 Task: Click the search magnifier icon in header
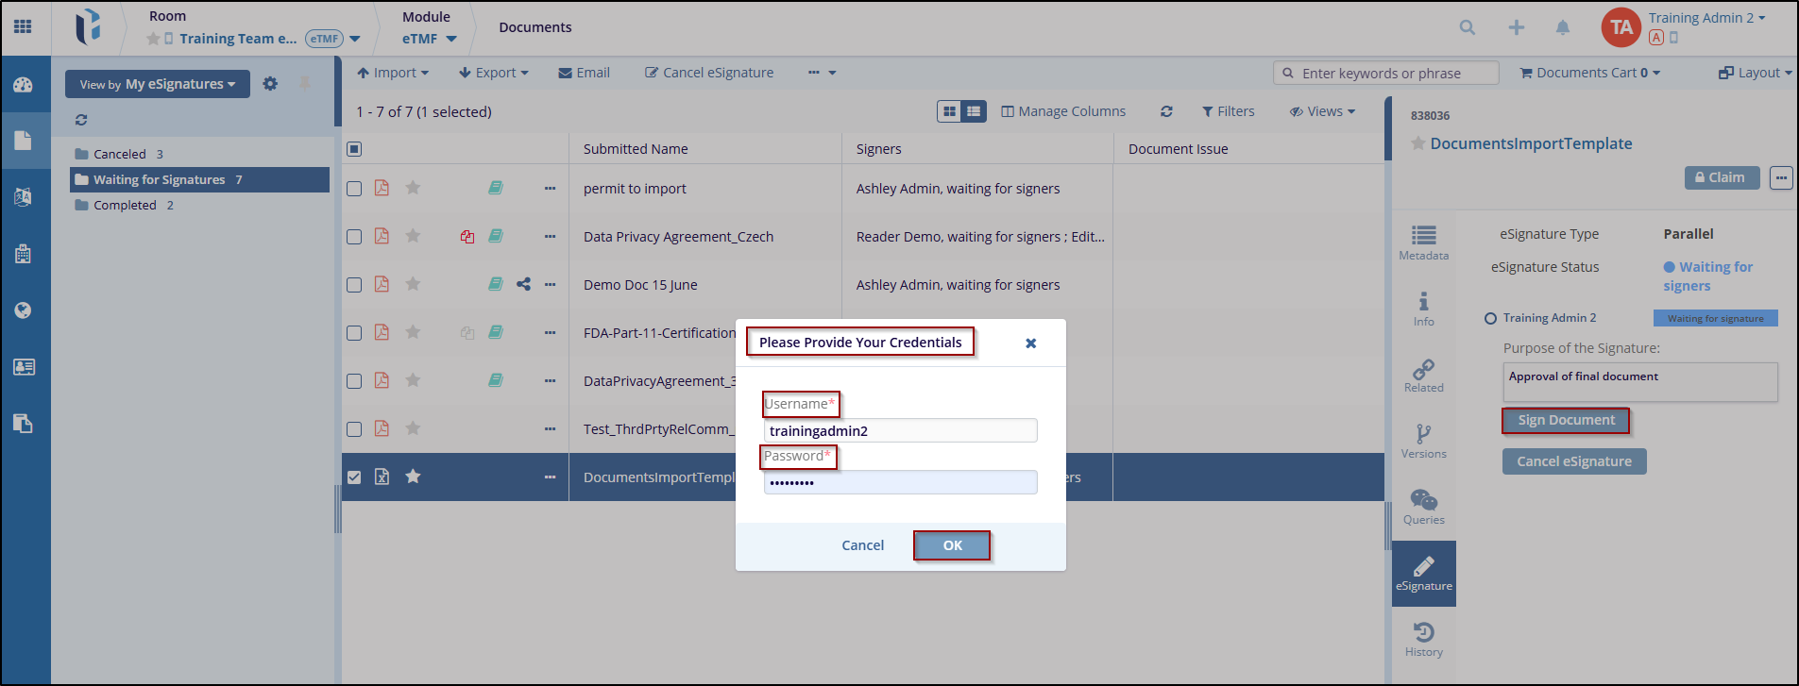coord(1467,27)
